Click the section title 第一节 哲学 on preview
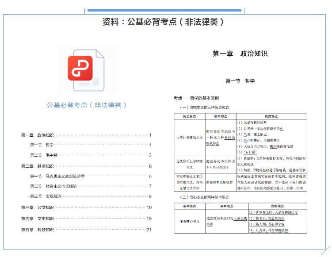This screenshot has width=332, height=257. [x=240, y=81]
